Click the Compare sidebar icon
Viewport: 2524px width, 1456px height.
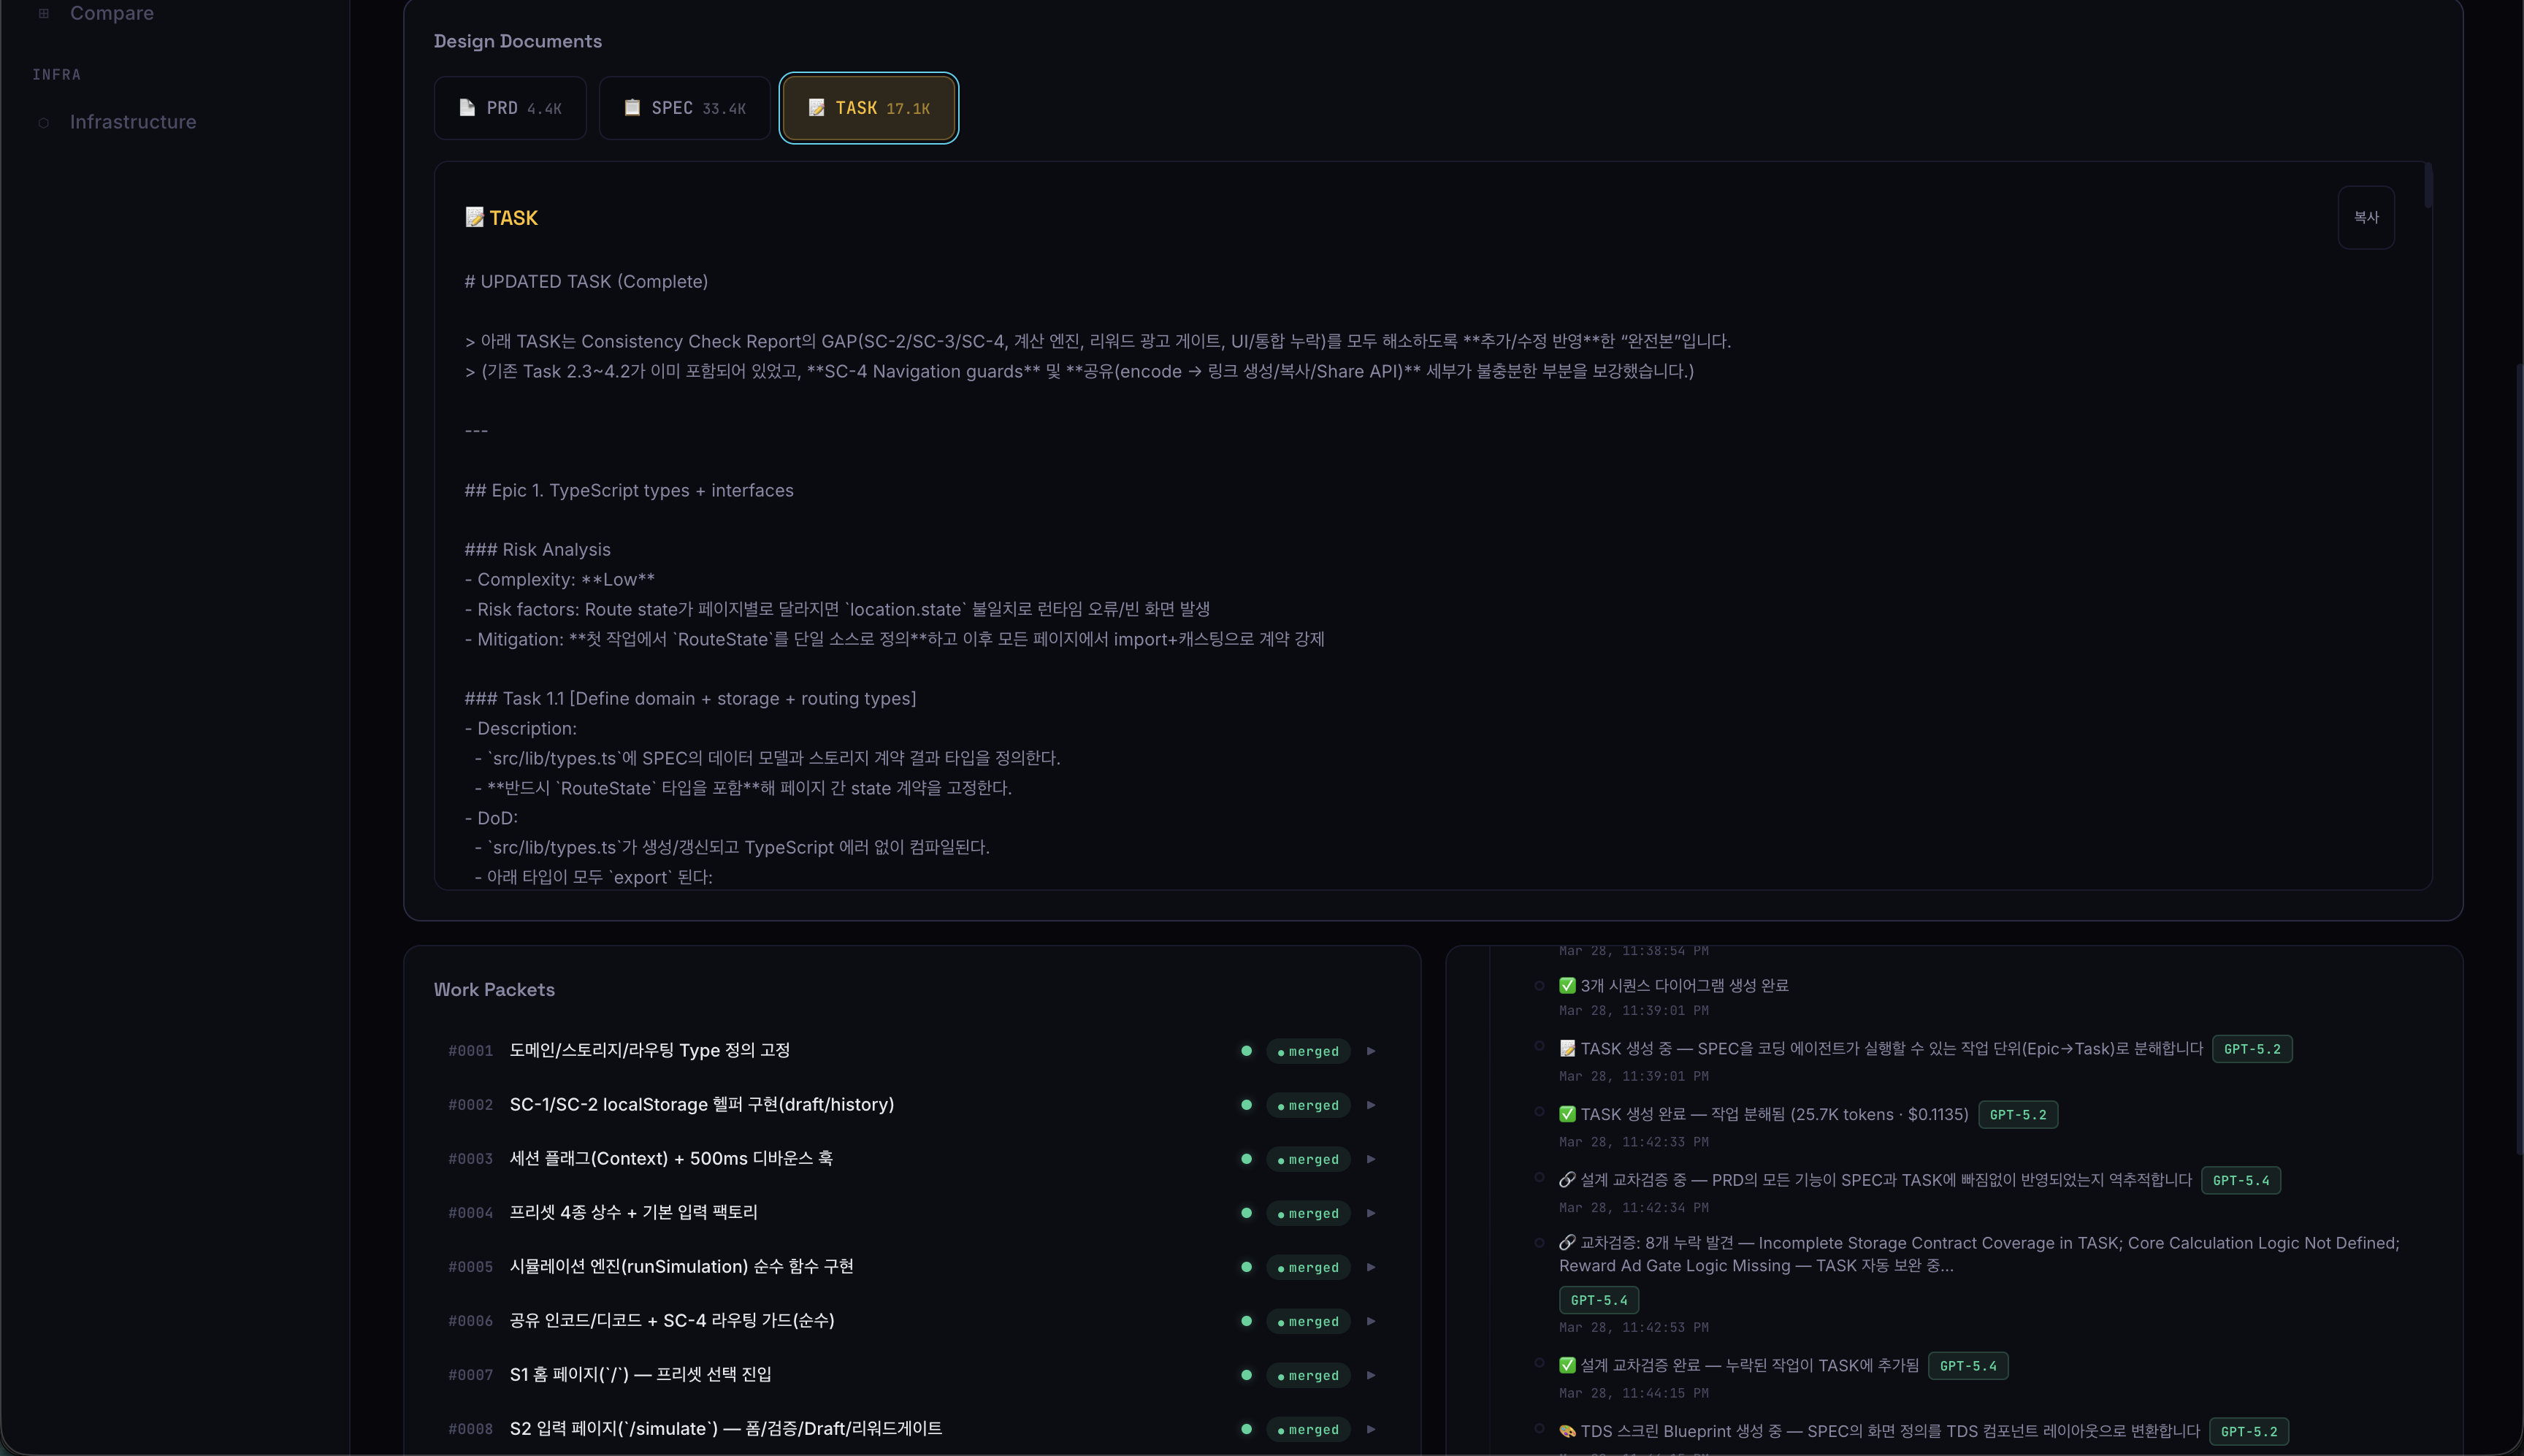(44, 13)
